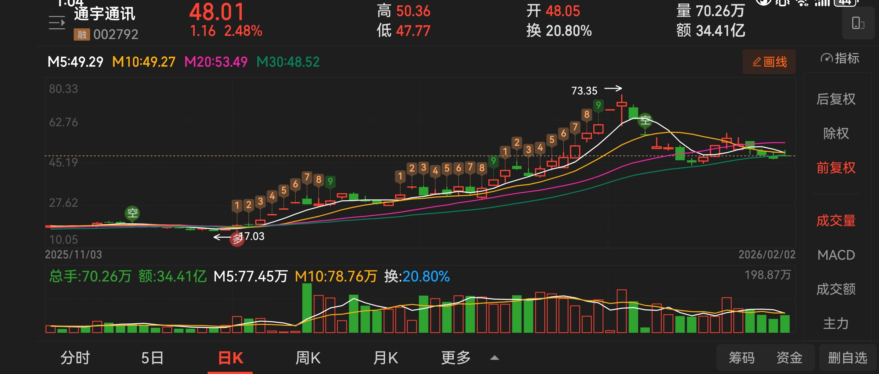The width and height of the screenshot is (879, 374).
Task: Switch to the 周K tab
Action: click(308, 358)
